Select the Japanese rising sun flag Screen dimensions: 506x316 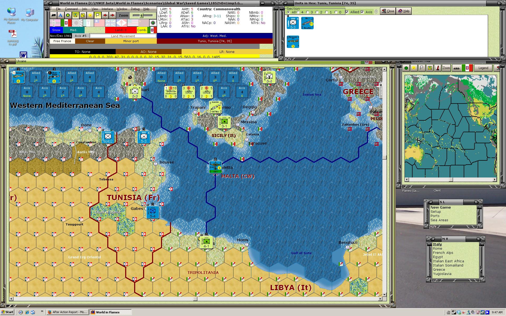[77, 23]
